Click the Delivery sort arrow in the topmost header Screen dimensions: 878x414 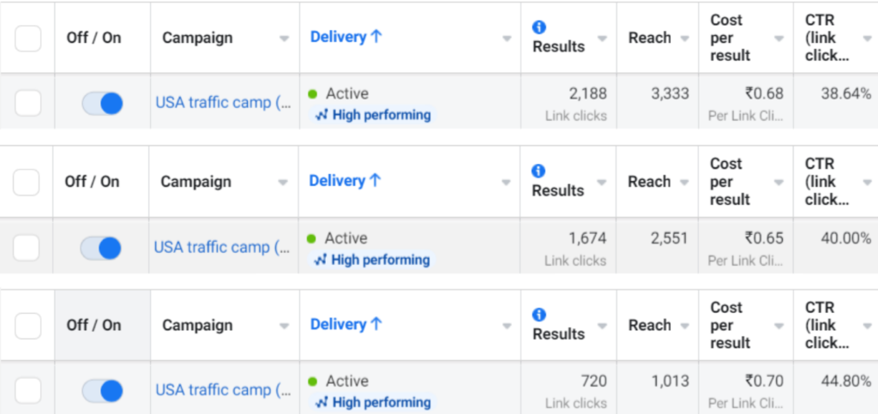[x=376, y=37]
